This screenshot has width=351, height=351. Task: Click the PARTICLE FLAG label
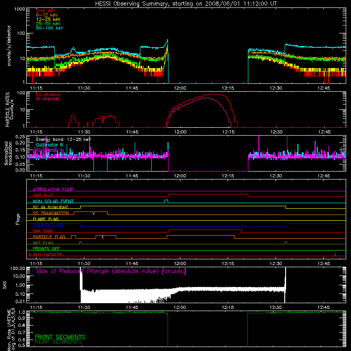(x=49, y=236)
